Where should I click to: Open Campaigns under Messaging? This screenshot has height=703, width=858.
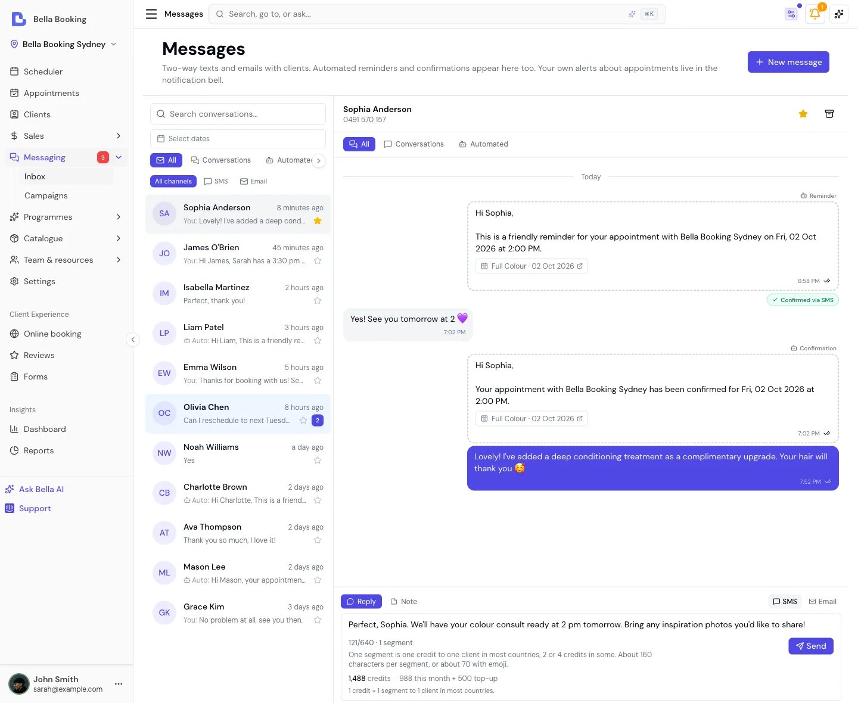coord(46,195)
